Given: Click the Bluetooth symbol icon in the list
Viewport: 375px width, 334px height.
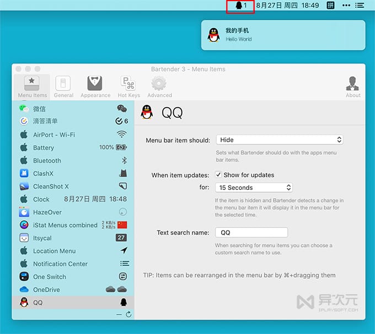Looking at the screenshot, I should pos(124,161).
